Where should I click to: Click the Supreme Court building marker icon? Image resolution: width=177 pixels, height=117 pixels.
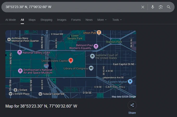[x=92, y=56]
